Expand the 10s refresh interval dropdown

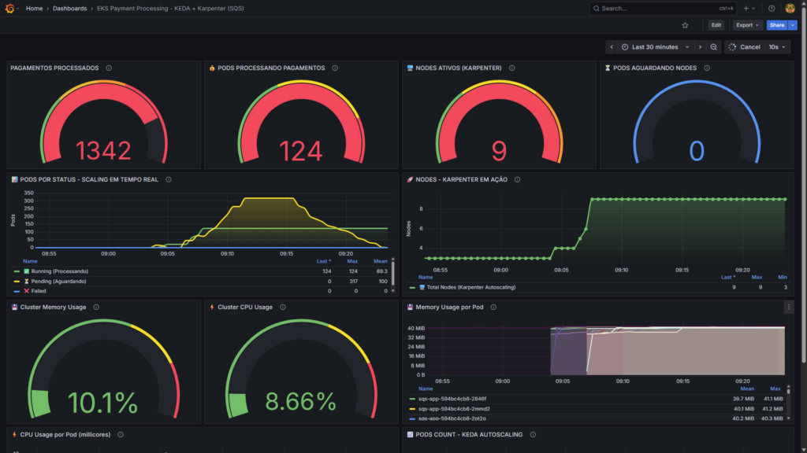tap(777, 47)
